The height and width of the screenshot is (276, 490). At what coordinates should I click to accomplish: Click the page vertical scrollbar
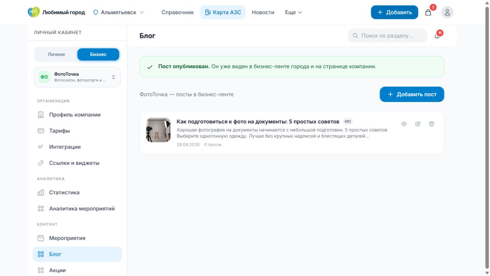click(x=487, y=138)
